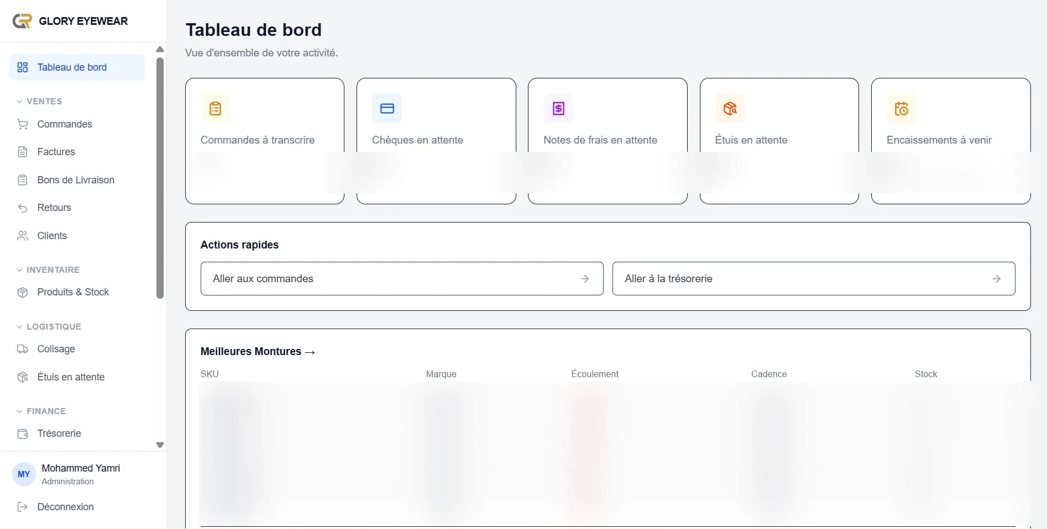Open Étuis en attente in sidebar

coord(77,377)
